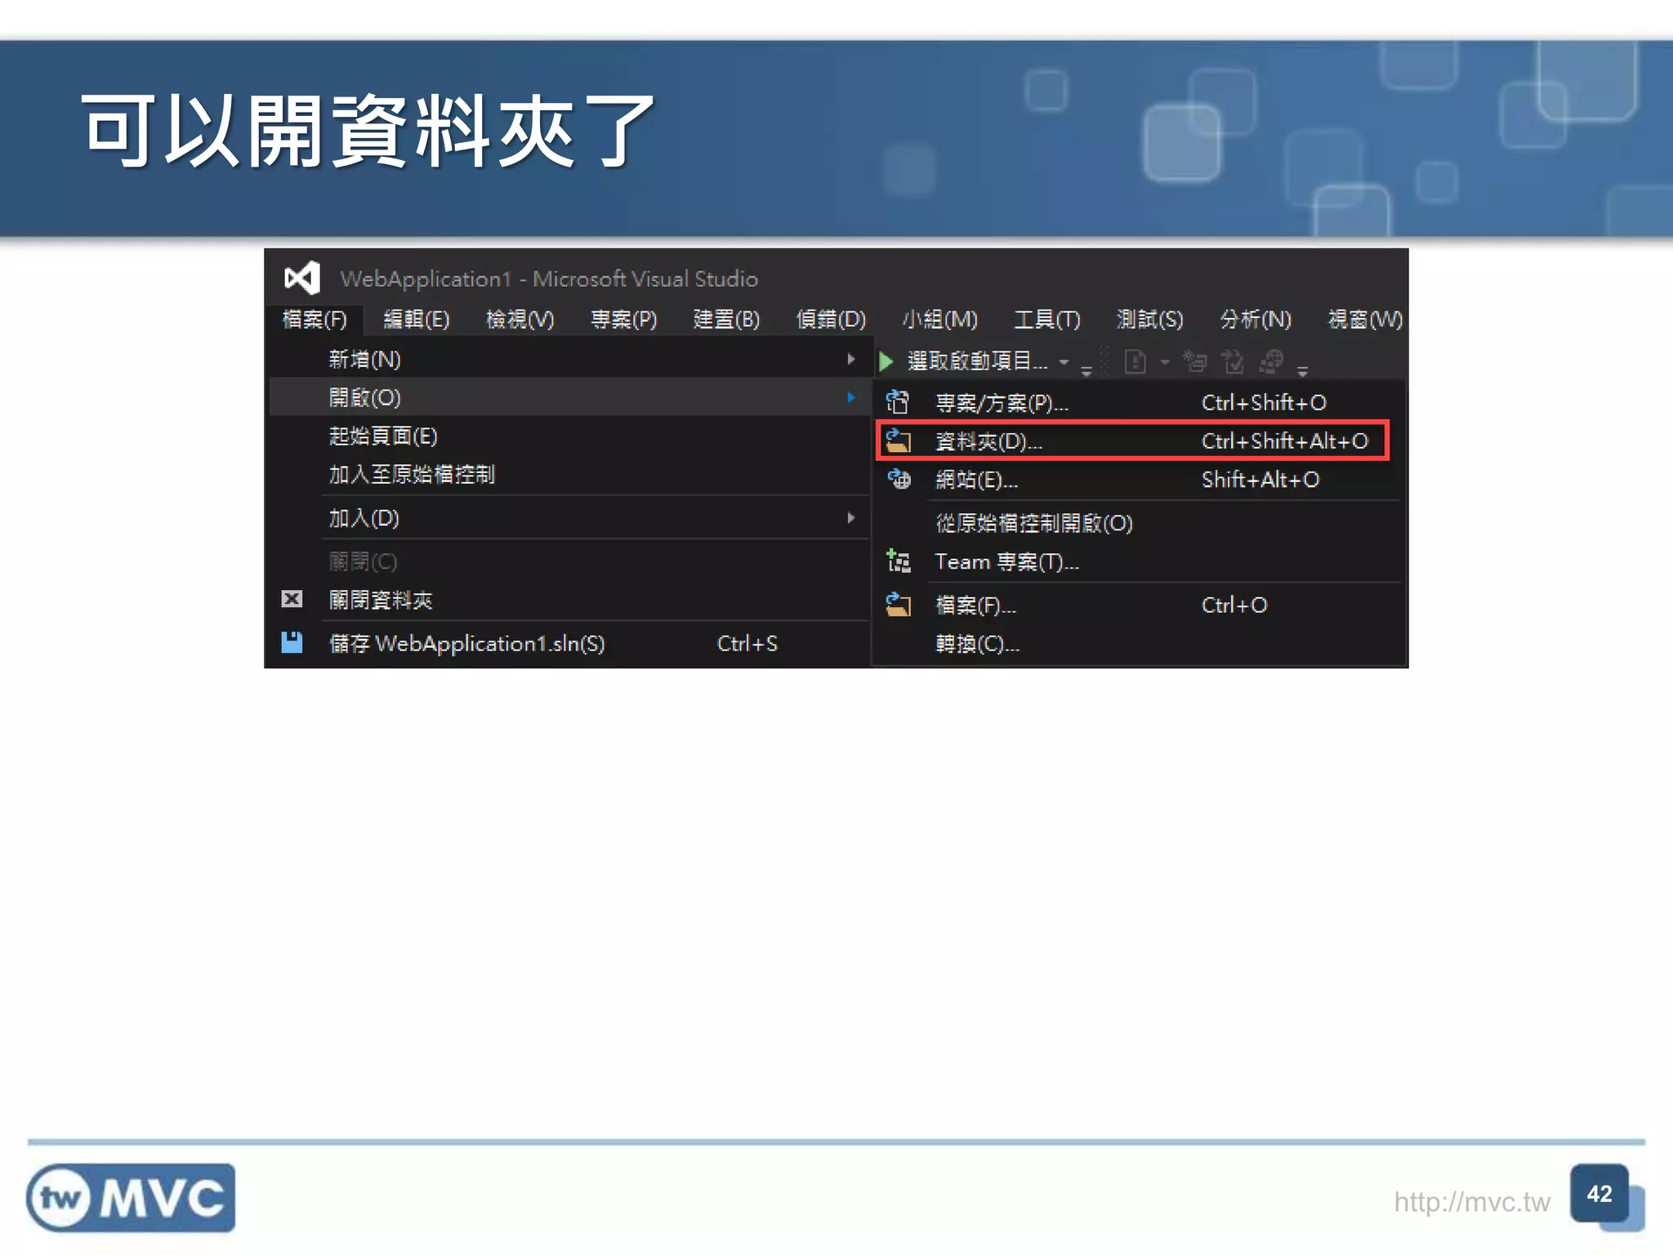Choose Team 專案(T)... submenu item
This screenshot has height=1255, width=1673.
click(1139, 561)
